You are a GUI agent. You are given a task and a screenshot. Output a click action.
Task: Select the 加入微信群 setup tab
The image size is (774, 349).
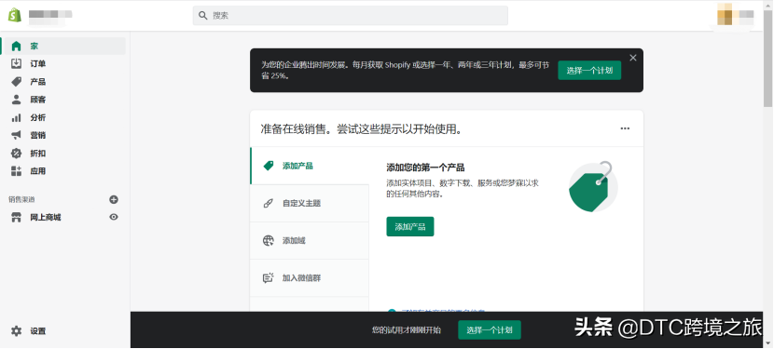coord(310,278)
